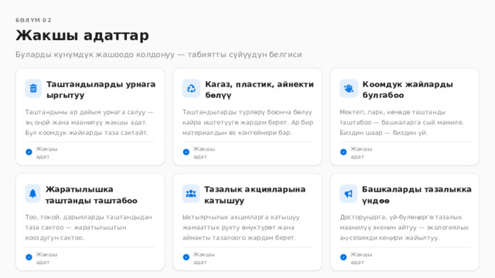Select the heading Тазалык акцияларына катышуу
This screenshot has height=278, width=495.
click(x=254, y=195)
